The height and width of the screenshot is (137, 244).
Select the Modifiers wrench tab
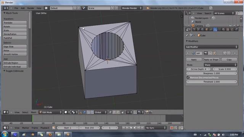click(x=215, y=29)
